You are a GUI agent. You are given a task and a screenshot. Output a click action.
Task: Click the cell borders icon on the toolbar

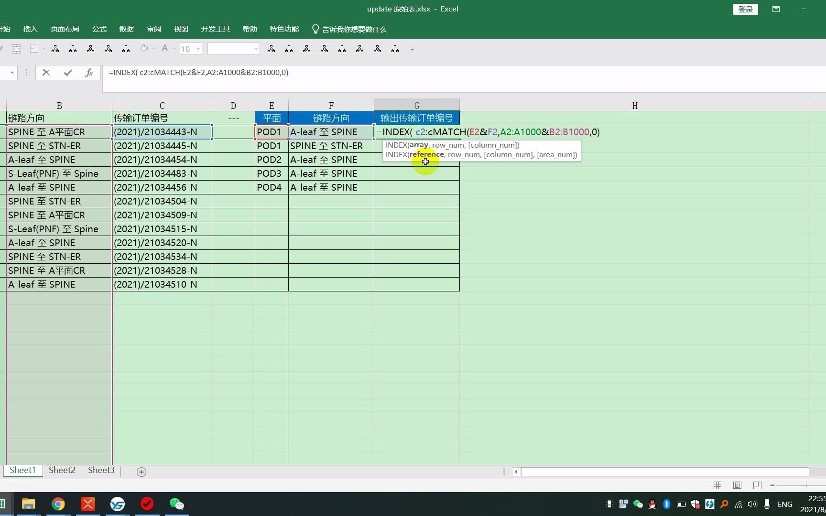coord(34,48)
